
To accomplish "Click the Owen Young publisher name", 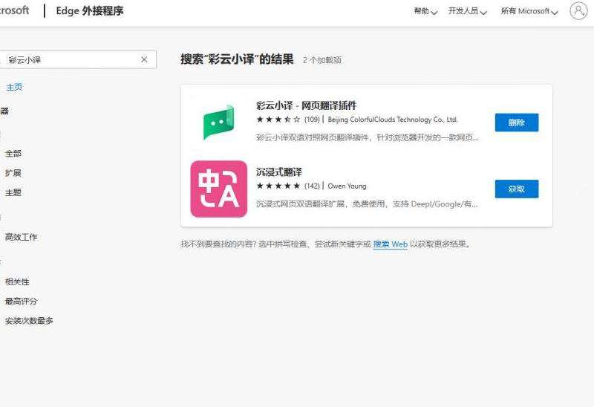I will tap(347, 186).
